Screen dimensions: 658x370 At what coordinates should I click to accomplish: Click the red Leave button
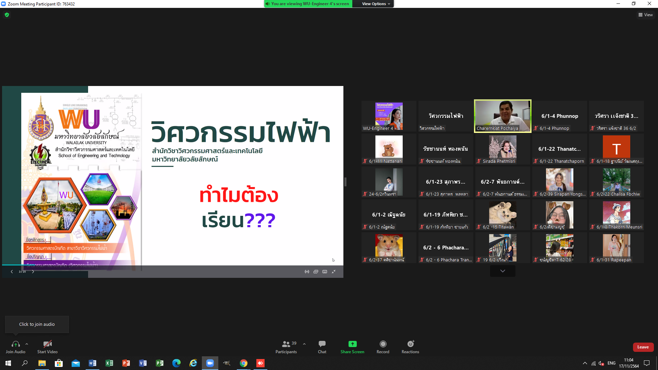pyautogui.click(x=643, y=347)
